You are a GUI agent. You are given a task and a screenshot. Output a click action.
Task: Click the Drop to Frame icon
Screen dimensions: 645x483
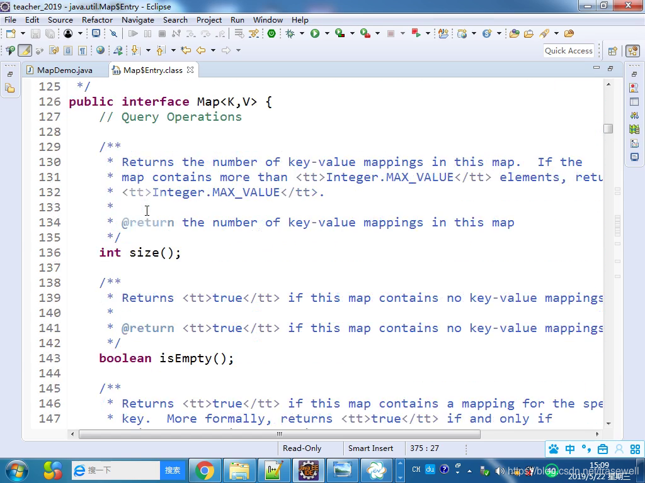coord(239,34)
